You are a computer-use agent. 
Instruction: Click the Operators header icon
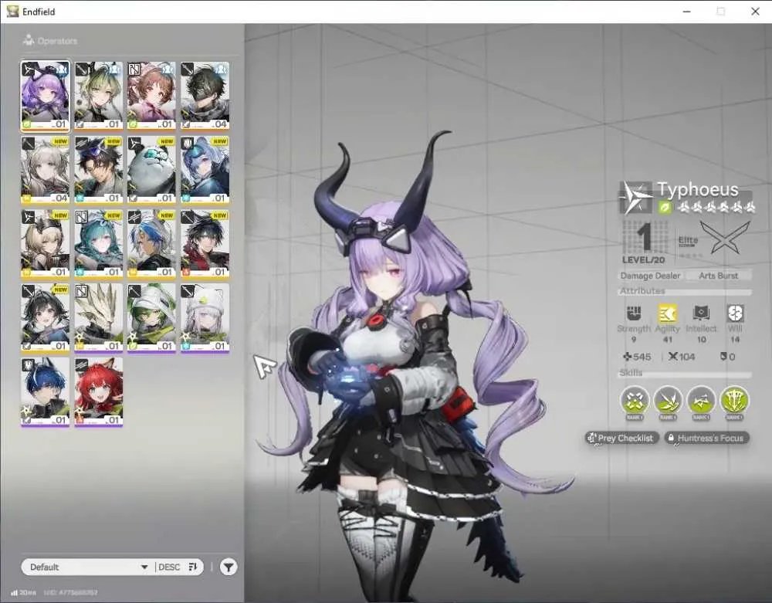pyautogui.click(x=28, y=40)
